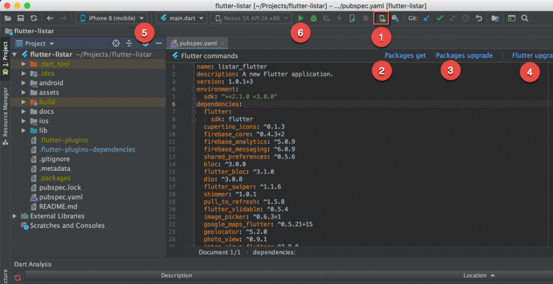553x284 pixels.
Task: Click the locate-in-project target icon
Action: [x=116, y=44]
